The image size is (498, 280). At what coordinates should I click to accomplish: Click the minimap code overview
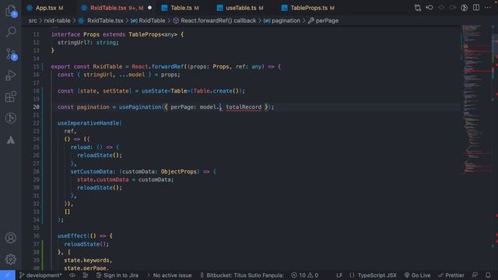click(x=475, y=99)
